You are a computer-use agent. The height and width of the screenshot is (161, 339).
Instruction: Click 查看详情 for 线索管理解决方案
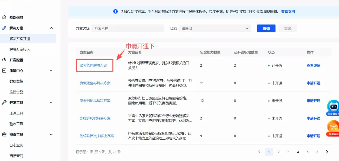314,65
